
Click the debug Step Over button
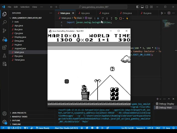(103, 18)
